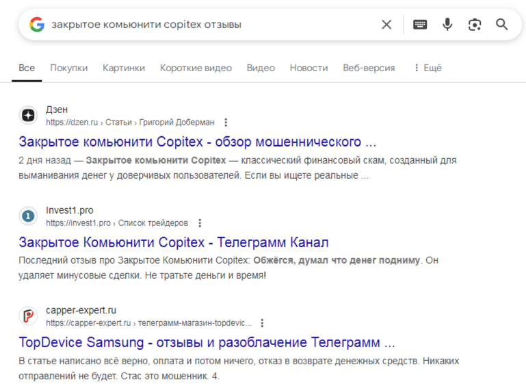Switch to the Картинки tab
Image resolution: width=526 pixels, height=391 pixels.
pos(124,68)
